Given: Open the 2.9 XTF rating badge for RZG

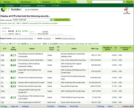Looking at the screenshot, I should pyautogui.click(x=13, y=71).
